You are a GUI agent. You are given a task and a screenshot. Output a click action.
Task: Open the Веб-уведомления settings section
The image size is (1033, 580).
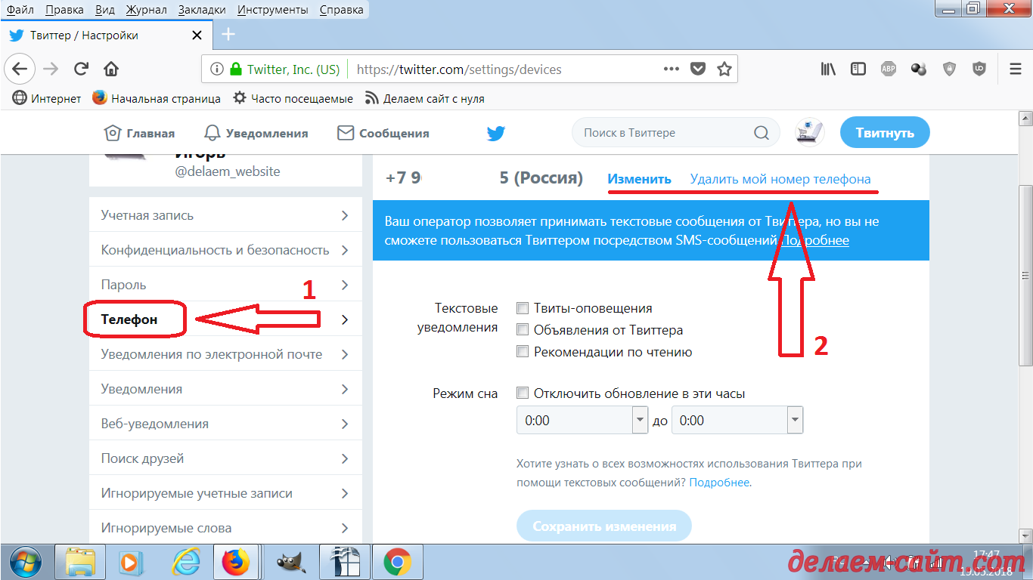click(x=225, y=424)
